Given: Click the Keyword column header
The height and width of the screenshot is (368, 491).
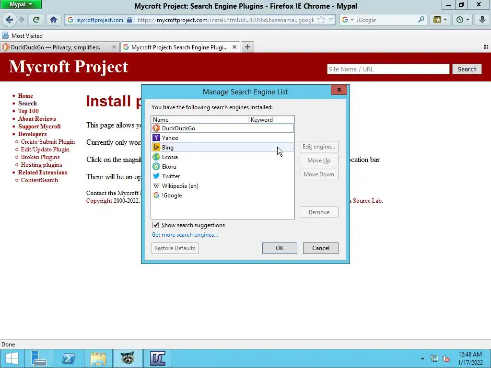Looking at the screenshot, I should tap(271, 119).
